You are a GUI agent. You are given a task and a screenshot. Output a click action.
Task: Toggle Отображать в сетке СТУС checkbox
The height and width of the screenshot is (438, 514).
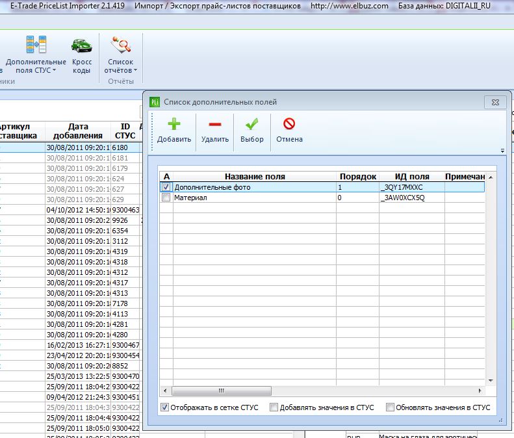pos(164,407)
